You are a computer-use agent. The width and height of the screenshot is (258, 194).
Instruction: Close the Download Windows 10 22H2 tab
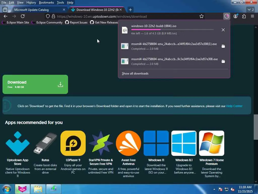coord(121,10)
